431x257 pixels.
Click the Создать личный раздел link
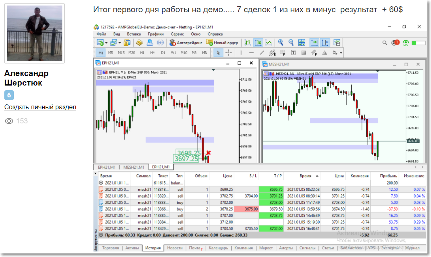tap(40, 107)
